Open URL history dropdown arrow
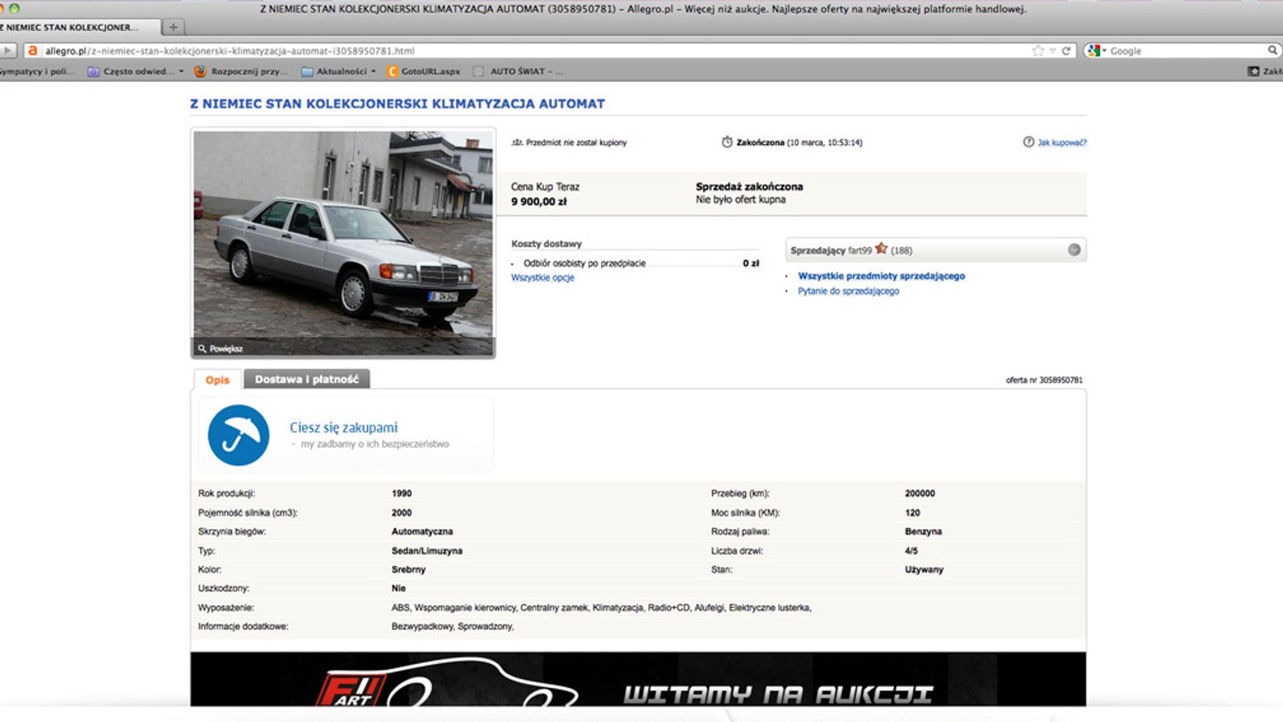The width and height of the screenshot is (1283, 722). tap(1052, 51)
